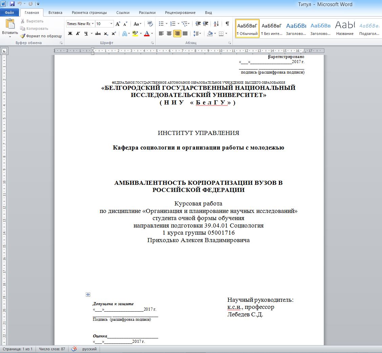Click the Undo arrow in quick access toolbar
The width and height of the screenshot is (382, 353).
coord(20,4)
